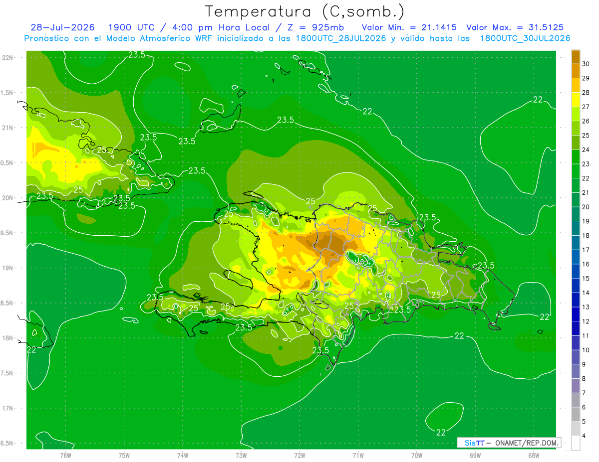Click the legend swatch between 15 and 16

click(576, 271)
